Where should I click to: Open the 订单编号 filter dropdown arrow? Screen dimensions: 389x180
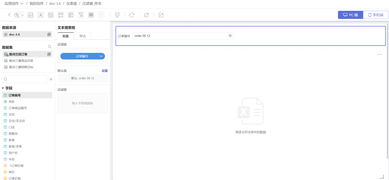pos(101,56)
